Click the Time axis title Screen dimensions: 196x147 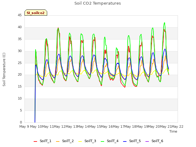pos(173,131)
